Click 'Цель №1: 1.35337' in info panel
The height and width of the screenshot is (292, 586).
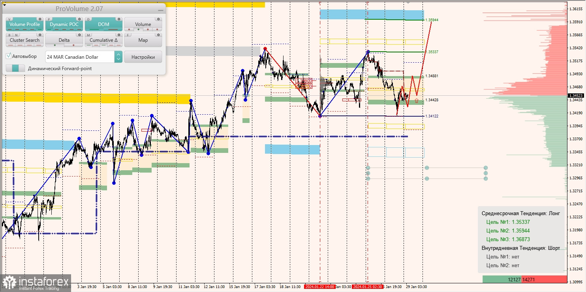(x=508, y=222)
